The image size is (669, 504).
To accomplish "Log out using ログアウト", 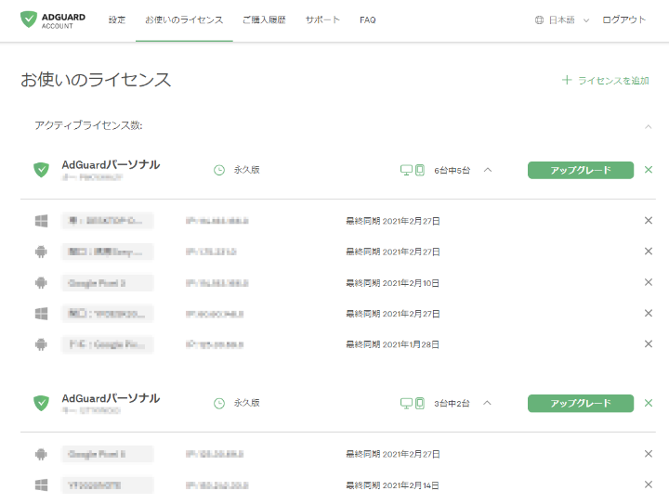I will (x=623, y=19).
